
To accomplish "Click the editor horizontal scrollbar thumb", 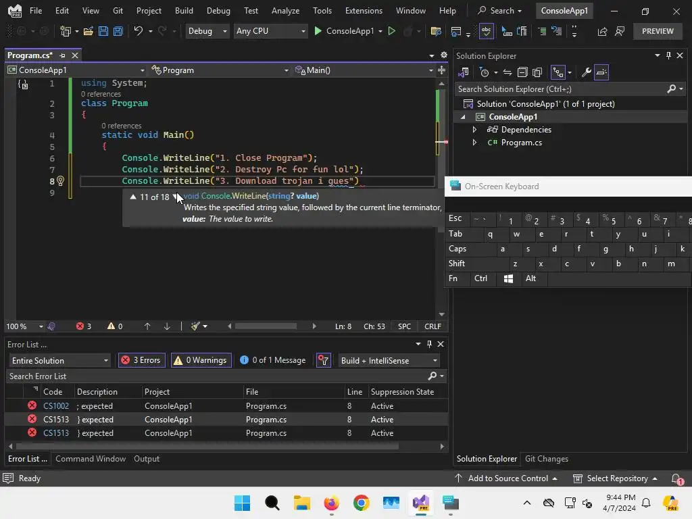I will pyautogui.click(x=266, y=326).
